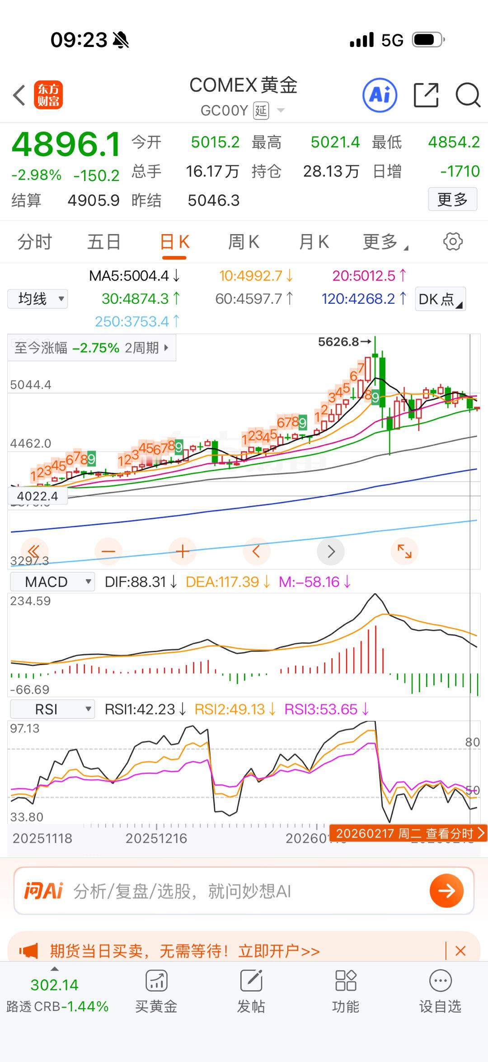This screenshot has width=488, height=1062.
Task: Tap MA5:5004.4 value
Action: tap(134, 275)
